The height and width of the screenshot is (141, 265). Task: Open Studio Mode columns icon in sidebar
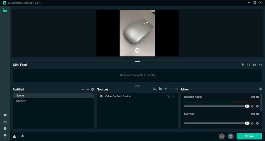pyautogui.click(x=5, y=122)
